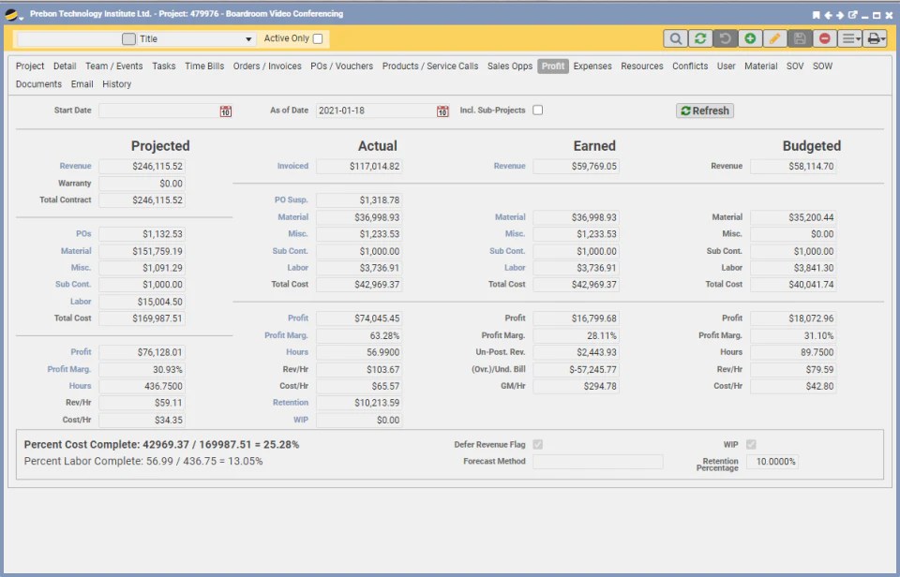
Task: Click inside the Forecast Method field
Action: pyautogui.click(x=597, y=461)
